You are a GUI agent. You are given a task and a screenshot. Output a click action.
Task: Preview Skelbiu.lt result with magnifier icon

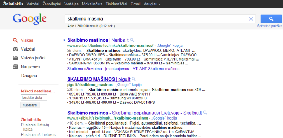[x=205, y=113]
